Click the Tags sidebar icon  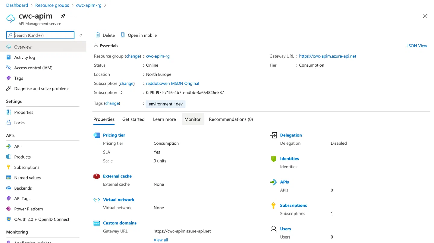point(9,78)
